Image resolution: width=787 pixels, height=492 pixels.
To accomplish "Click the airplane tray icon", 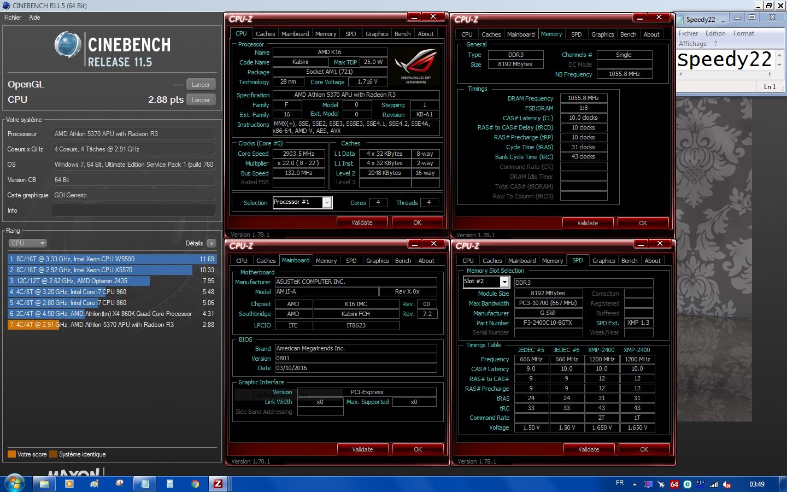I will pos(661,484).
